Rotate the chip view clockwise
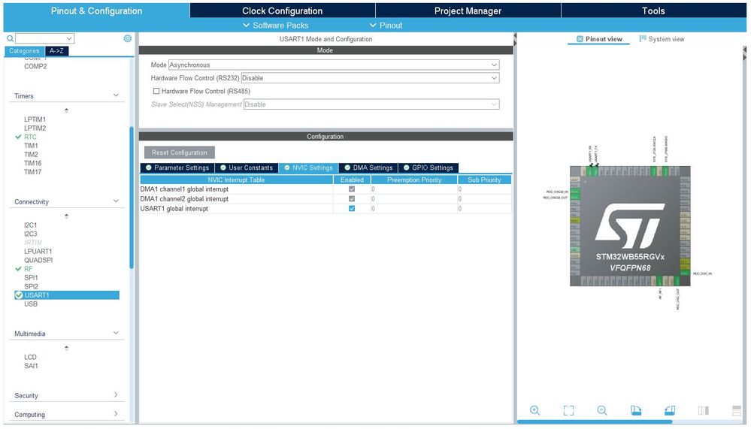751x429 pixels. pyautogui.click(x=636, y=410)
